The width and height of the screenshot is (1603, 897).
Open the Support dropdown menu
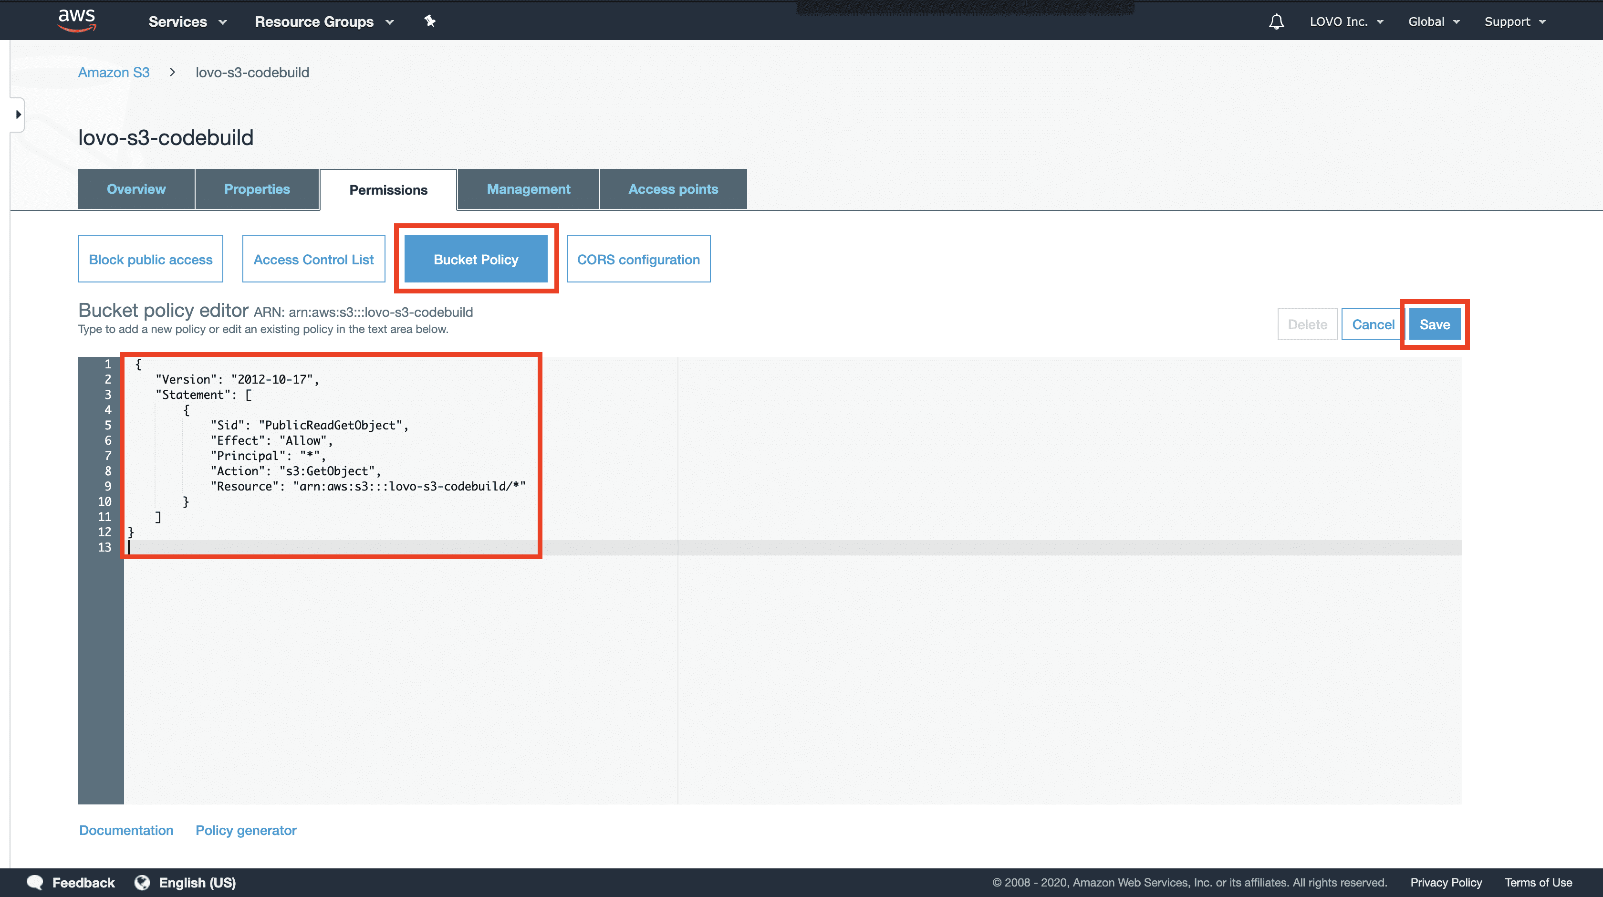pos(1515,22)
